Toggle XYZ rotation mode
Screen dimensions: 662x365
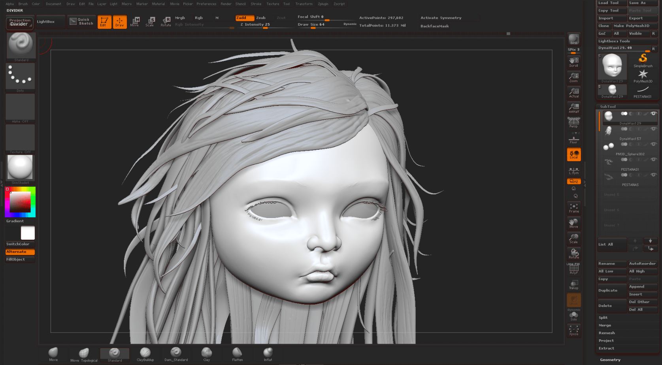(573, 181)
